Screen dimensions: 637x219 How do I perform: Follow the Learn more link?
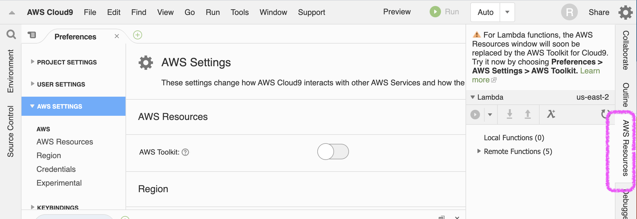click(x=480, y=80)
